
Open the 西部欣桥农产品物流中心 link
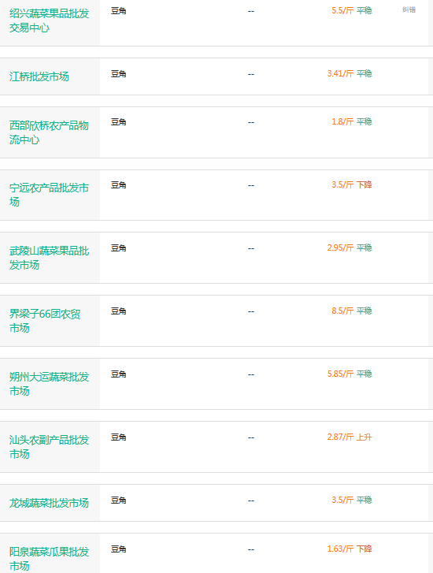click(x=50, y=132)
